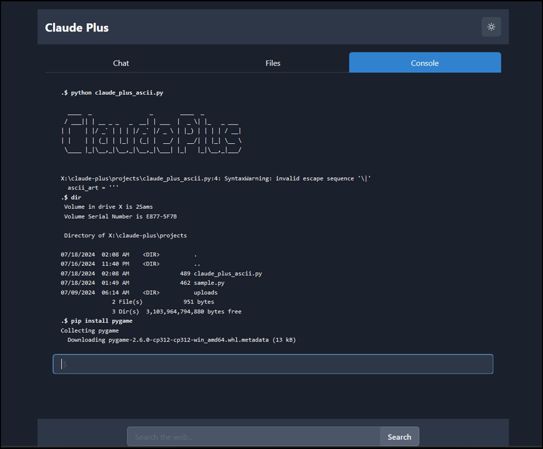Click the uploads directory entry
Viewport: 543px width, 449px height.
click(206, 293)
